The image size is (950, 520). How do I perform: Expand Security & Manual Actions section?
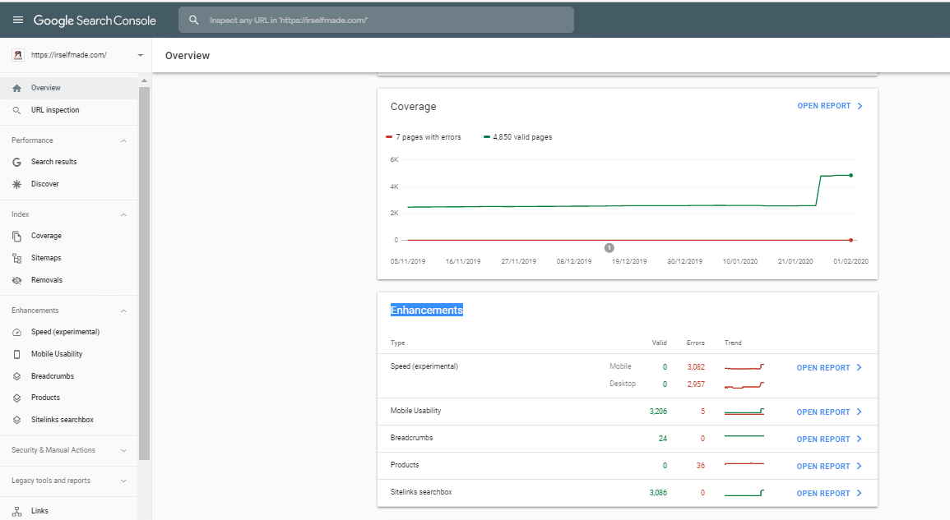(123, 450)
